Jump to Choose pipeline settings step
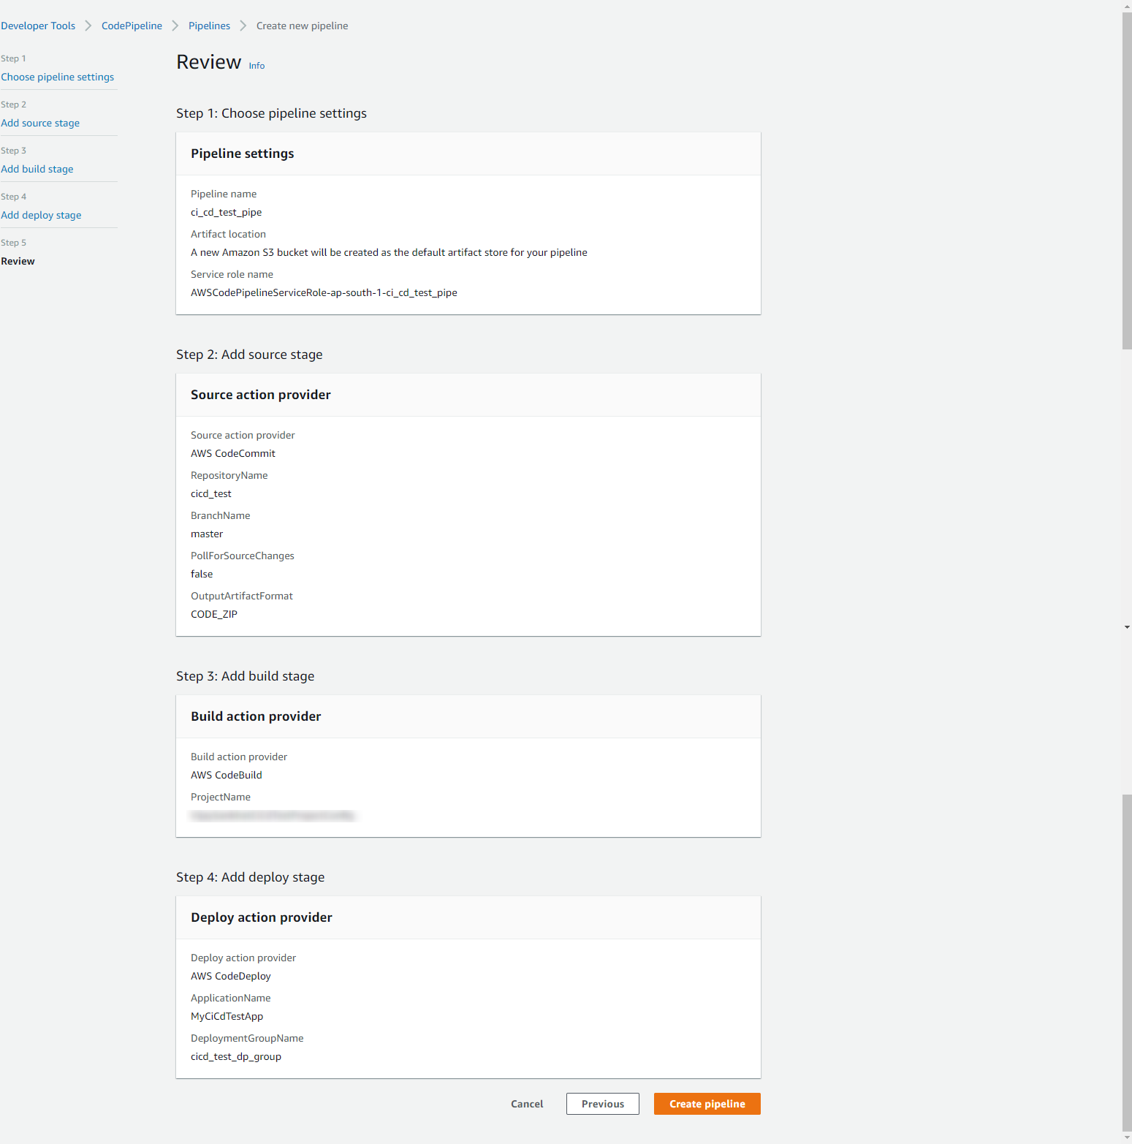The width and height of the screenshot is (1132, 1144). click(58, 77)
